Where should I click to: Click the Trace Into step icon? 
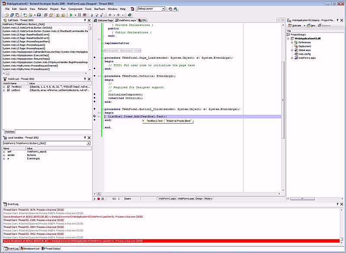pyautogui.click(x=92, y=15)
